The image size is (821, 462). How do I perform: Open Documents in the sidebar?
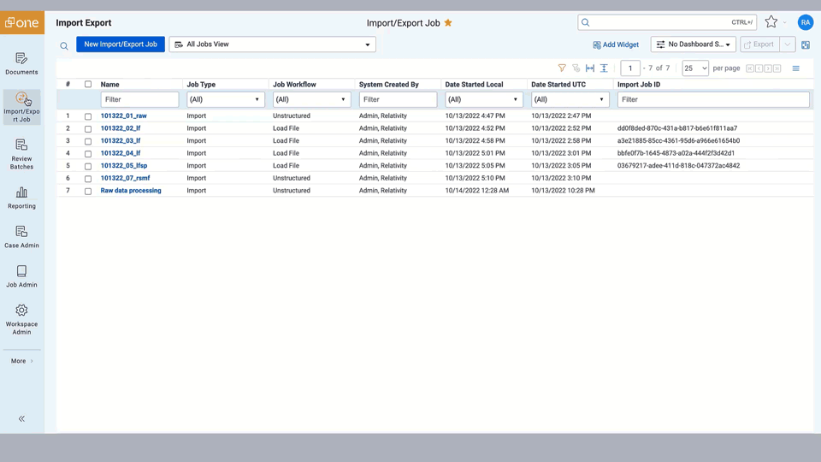click(21, 63)
